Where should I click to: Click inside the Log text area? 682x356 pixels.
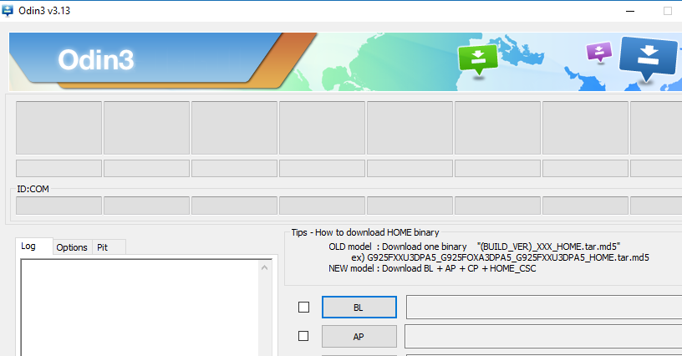coord(140,308)
